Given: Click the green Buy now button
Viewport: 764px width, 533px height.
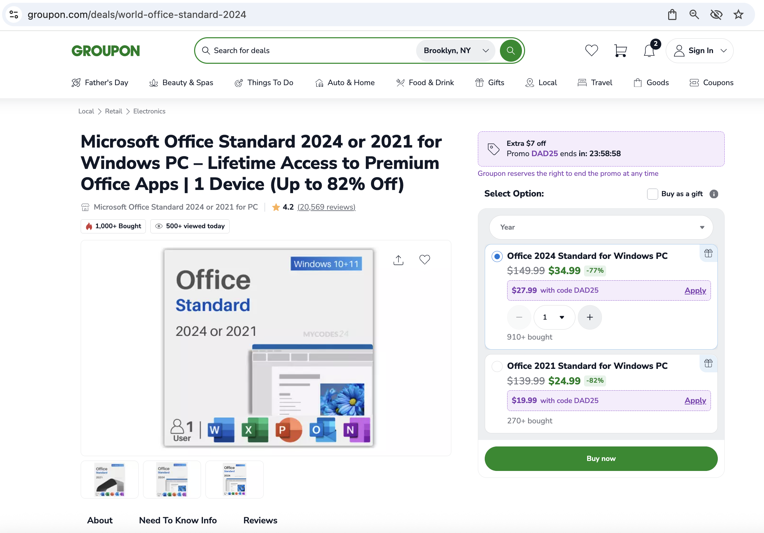Looking at the screenshot, I should (601, 459).
